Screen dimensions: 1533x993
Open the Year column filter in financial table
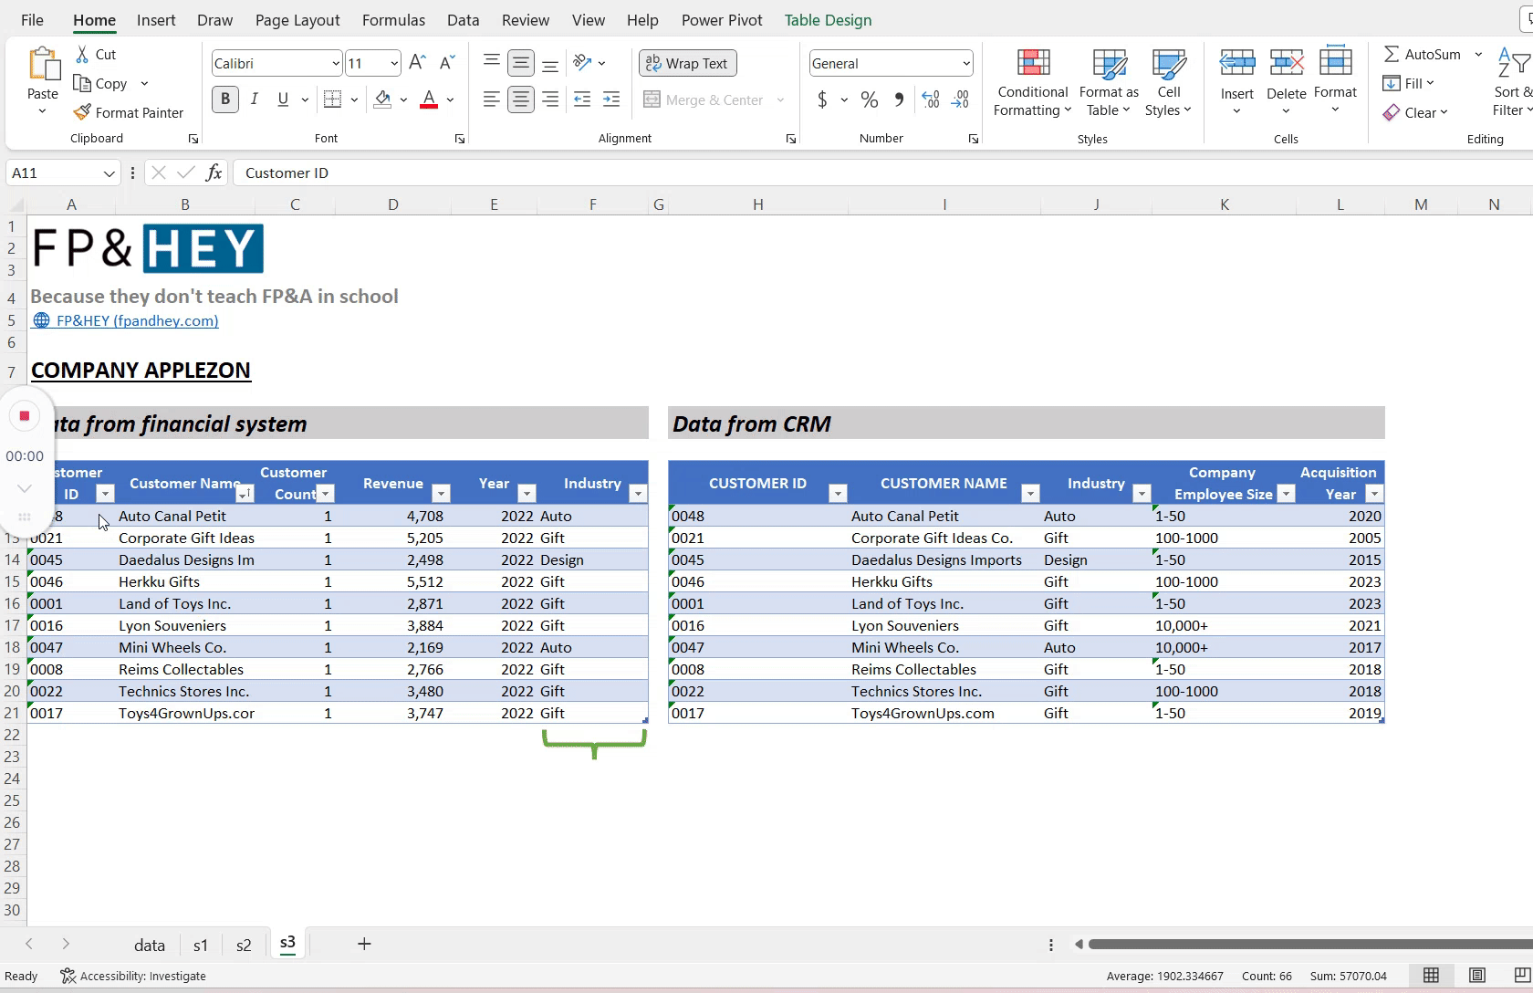coord(527,494)
